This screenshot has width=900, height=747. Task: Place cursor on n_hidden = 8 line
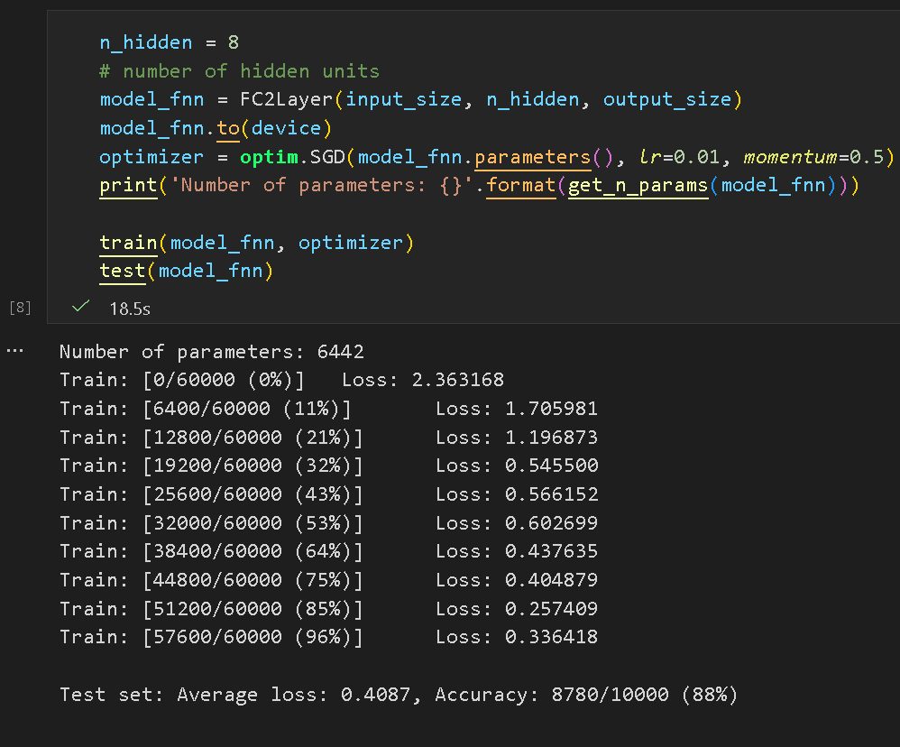(169, 42)
